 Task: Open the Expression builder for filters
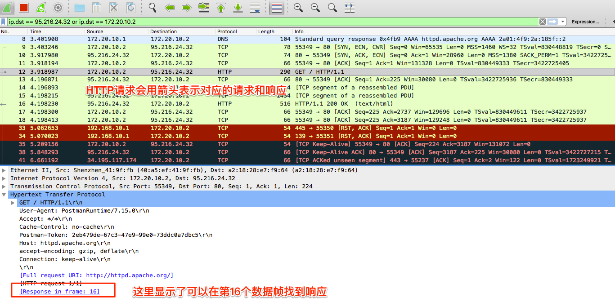point(585,21)
